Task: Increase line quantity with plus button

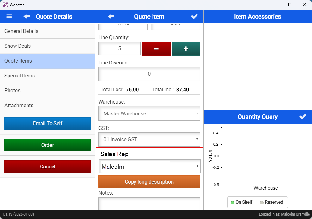Action: coord(186,49)
